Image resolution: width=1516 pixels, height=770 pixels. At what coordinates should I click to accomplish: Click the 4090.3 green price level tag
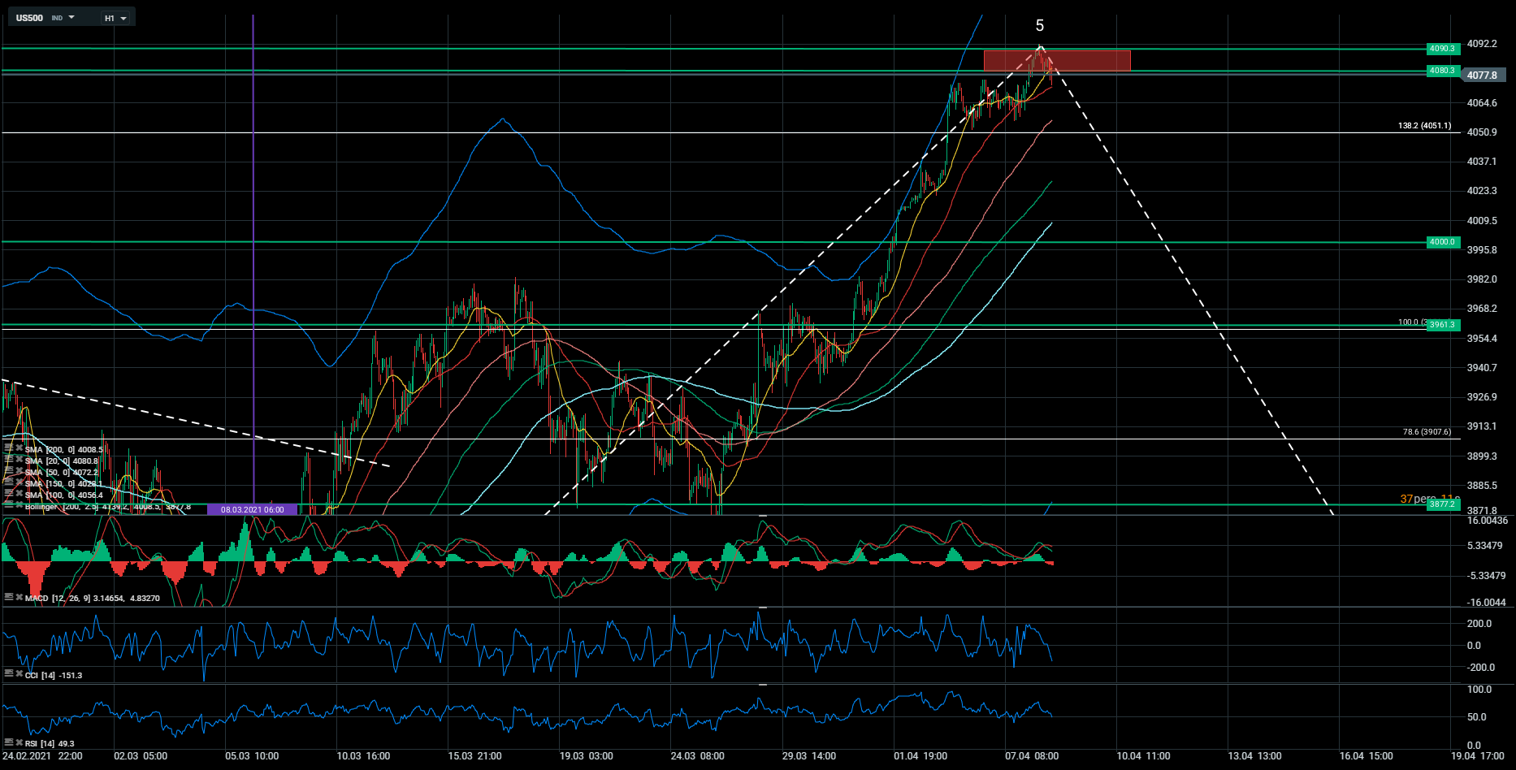1443,49
